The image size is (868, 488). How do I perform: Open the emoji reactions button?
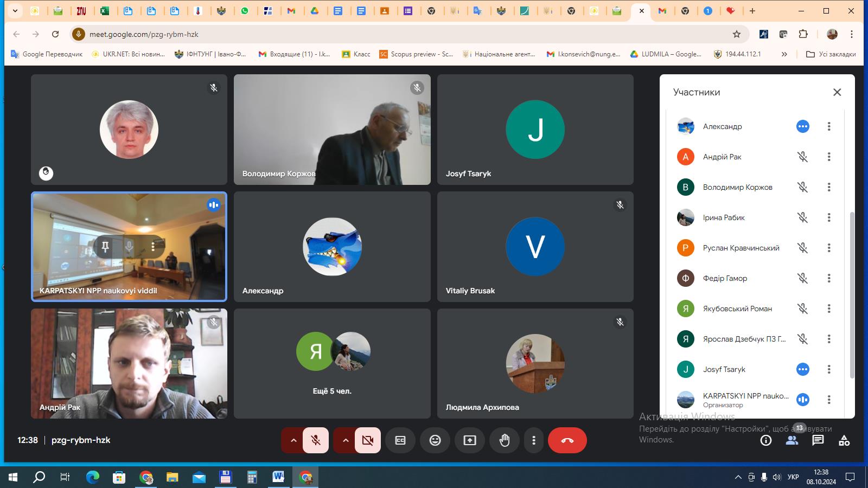[x=435, y=440]
